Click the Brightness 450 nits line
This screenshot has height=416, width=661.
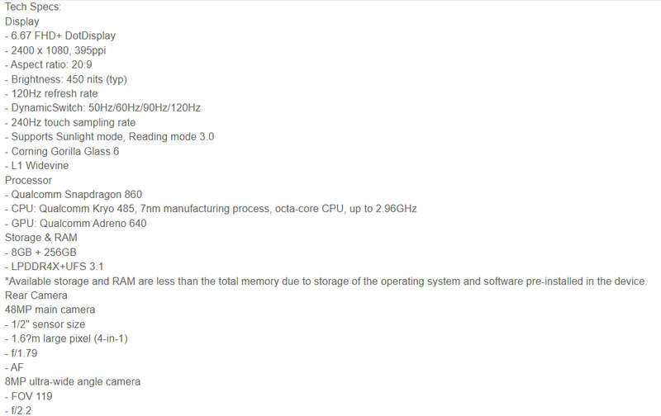tap(66, 79)
